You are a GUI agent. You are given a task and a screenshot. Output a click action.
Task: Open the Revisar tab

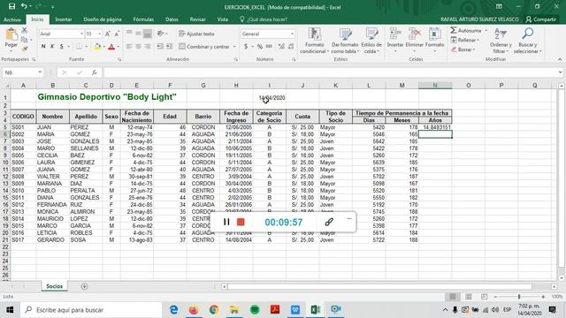[197, 19]
